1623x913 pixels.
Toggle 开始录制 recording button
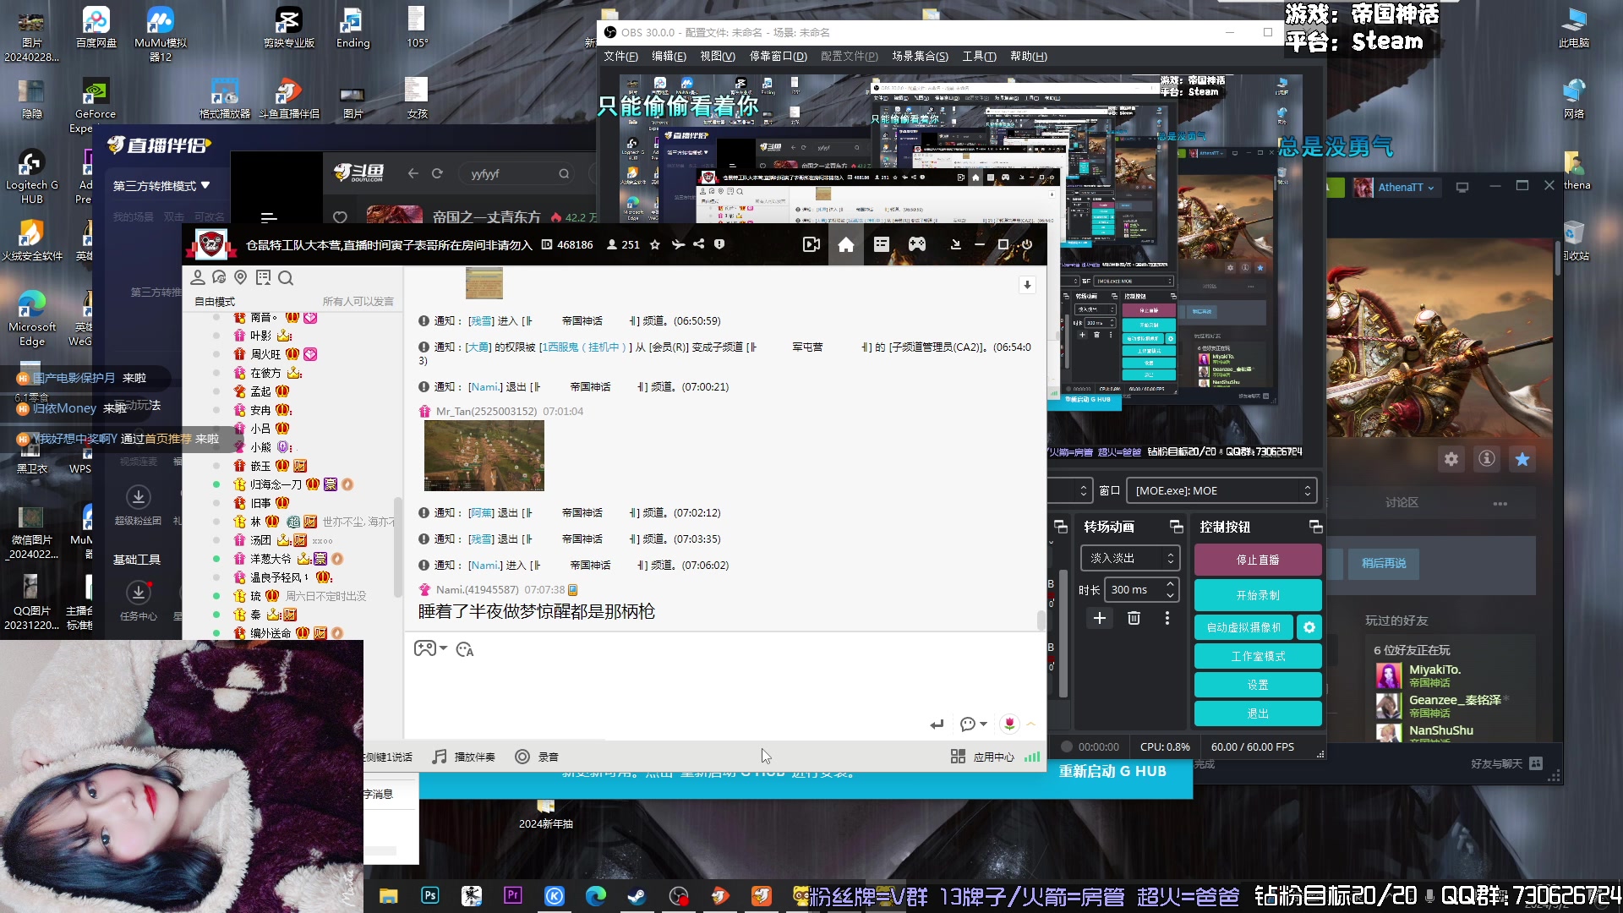[x=1257, y=595]
